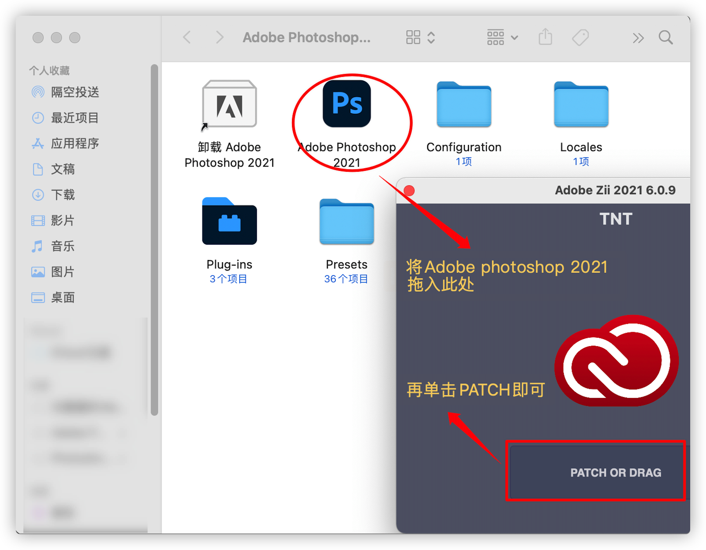Select 下载 in the sidebar
Image resolution: width=706 pixels, height=550 pixels.
[62, 195]
